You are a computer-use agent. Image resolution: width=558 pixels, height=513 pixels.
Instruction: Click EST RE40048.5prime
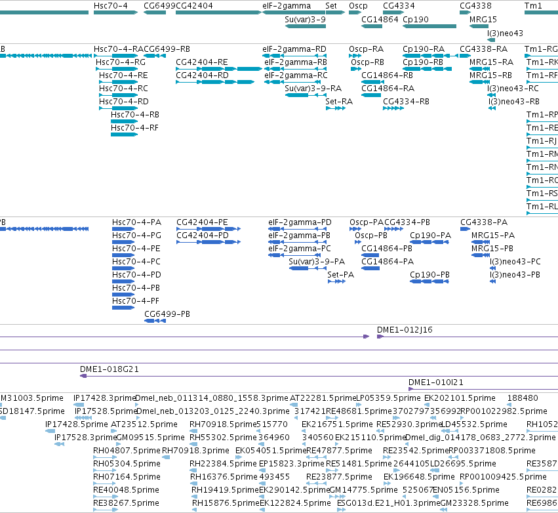tap(105, 496)
